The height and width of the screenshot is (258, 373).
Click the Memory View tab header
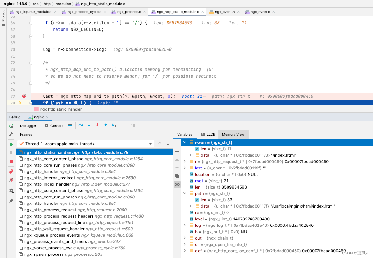[233, 134]
